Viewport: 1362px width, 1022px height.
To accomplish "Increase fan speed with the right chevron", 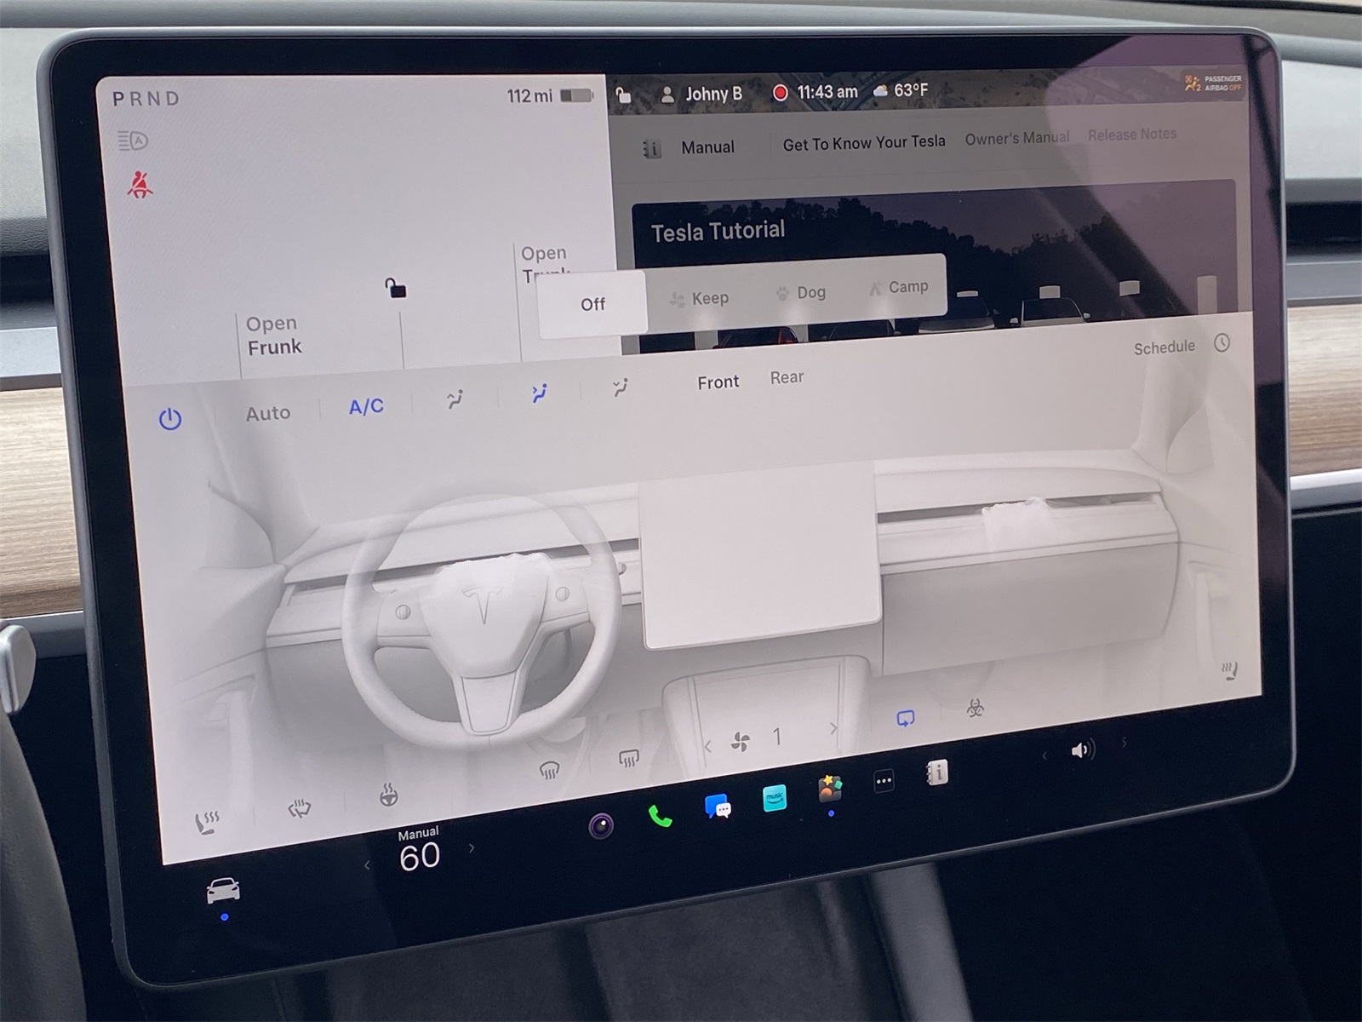I will 832,730.
